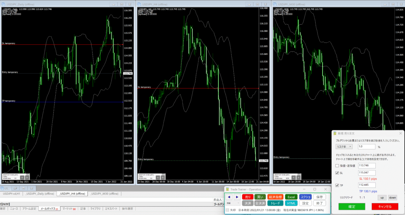Image resolution: width=405 pixels, height=215 pixels.
Task: Select the red SL temporary line on Daily chart
Action: 62,45
